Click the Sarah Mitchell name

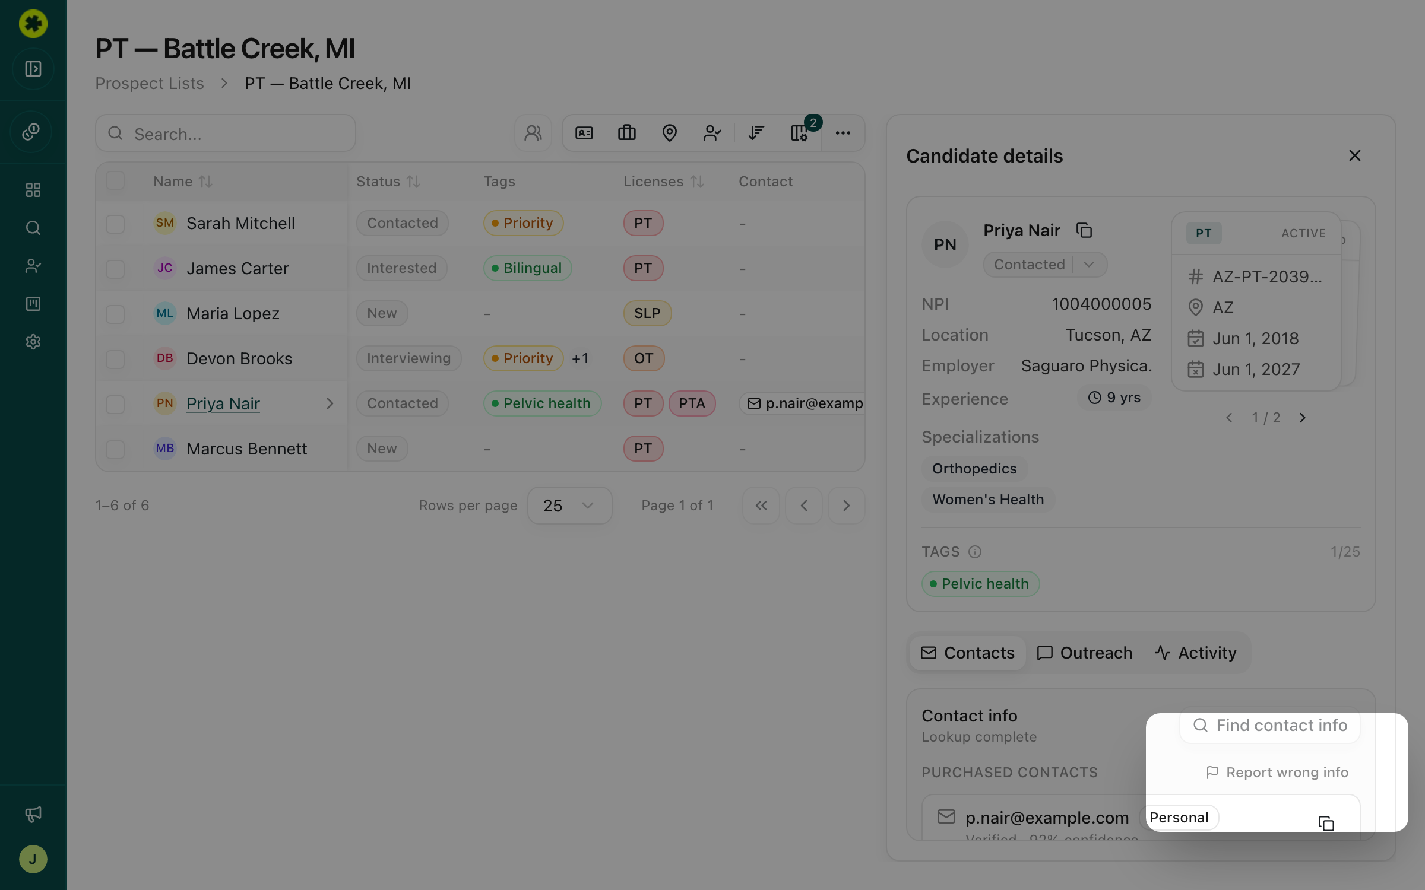(x=240, y=223)
